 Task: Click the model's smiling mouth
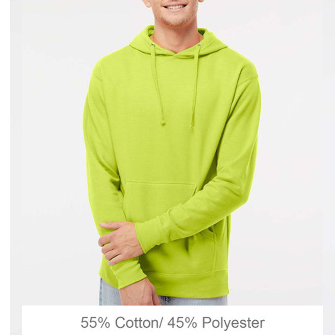[175, 7]
